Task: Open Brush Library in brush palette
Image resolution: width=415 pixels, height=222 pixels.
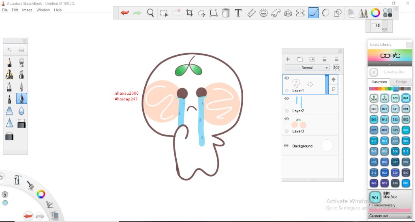Action: click(21, 50)
